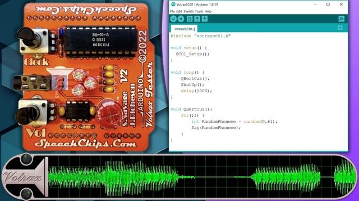The width and height of the screenshot is (359, 201).
Task: Click the Say(RandomPhoneme); line
Action: click(216, 128)
